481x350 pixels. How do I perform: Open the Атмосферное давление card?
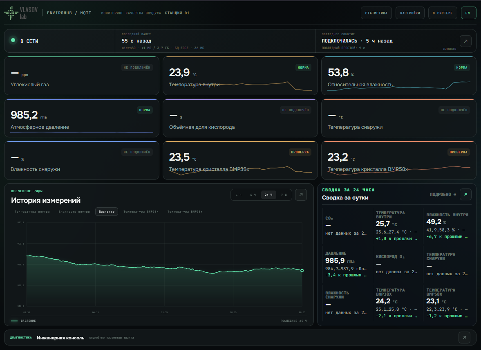tap(82, 118)
